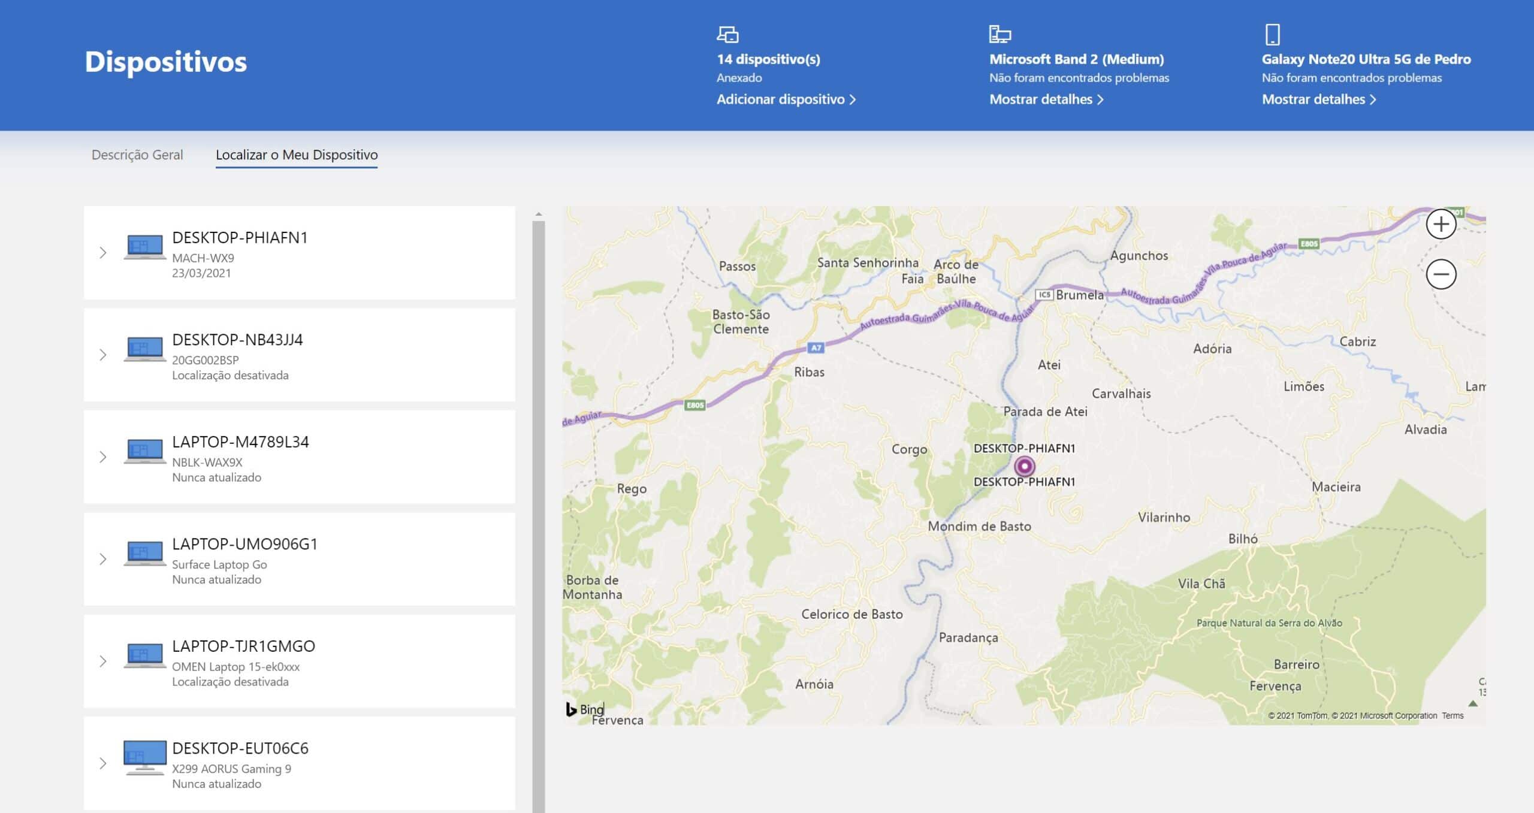Click the MACH-WX9 model text
This screenshot has width=1534, height=813.
click(203, 258)
